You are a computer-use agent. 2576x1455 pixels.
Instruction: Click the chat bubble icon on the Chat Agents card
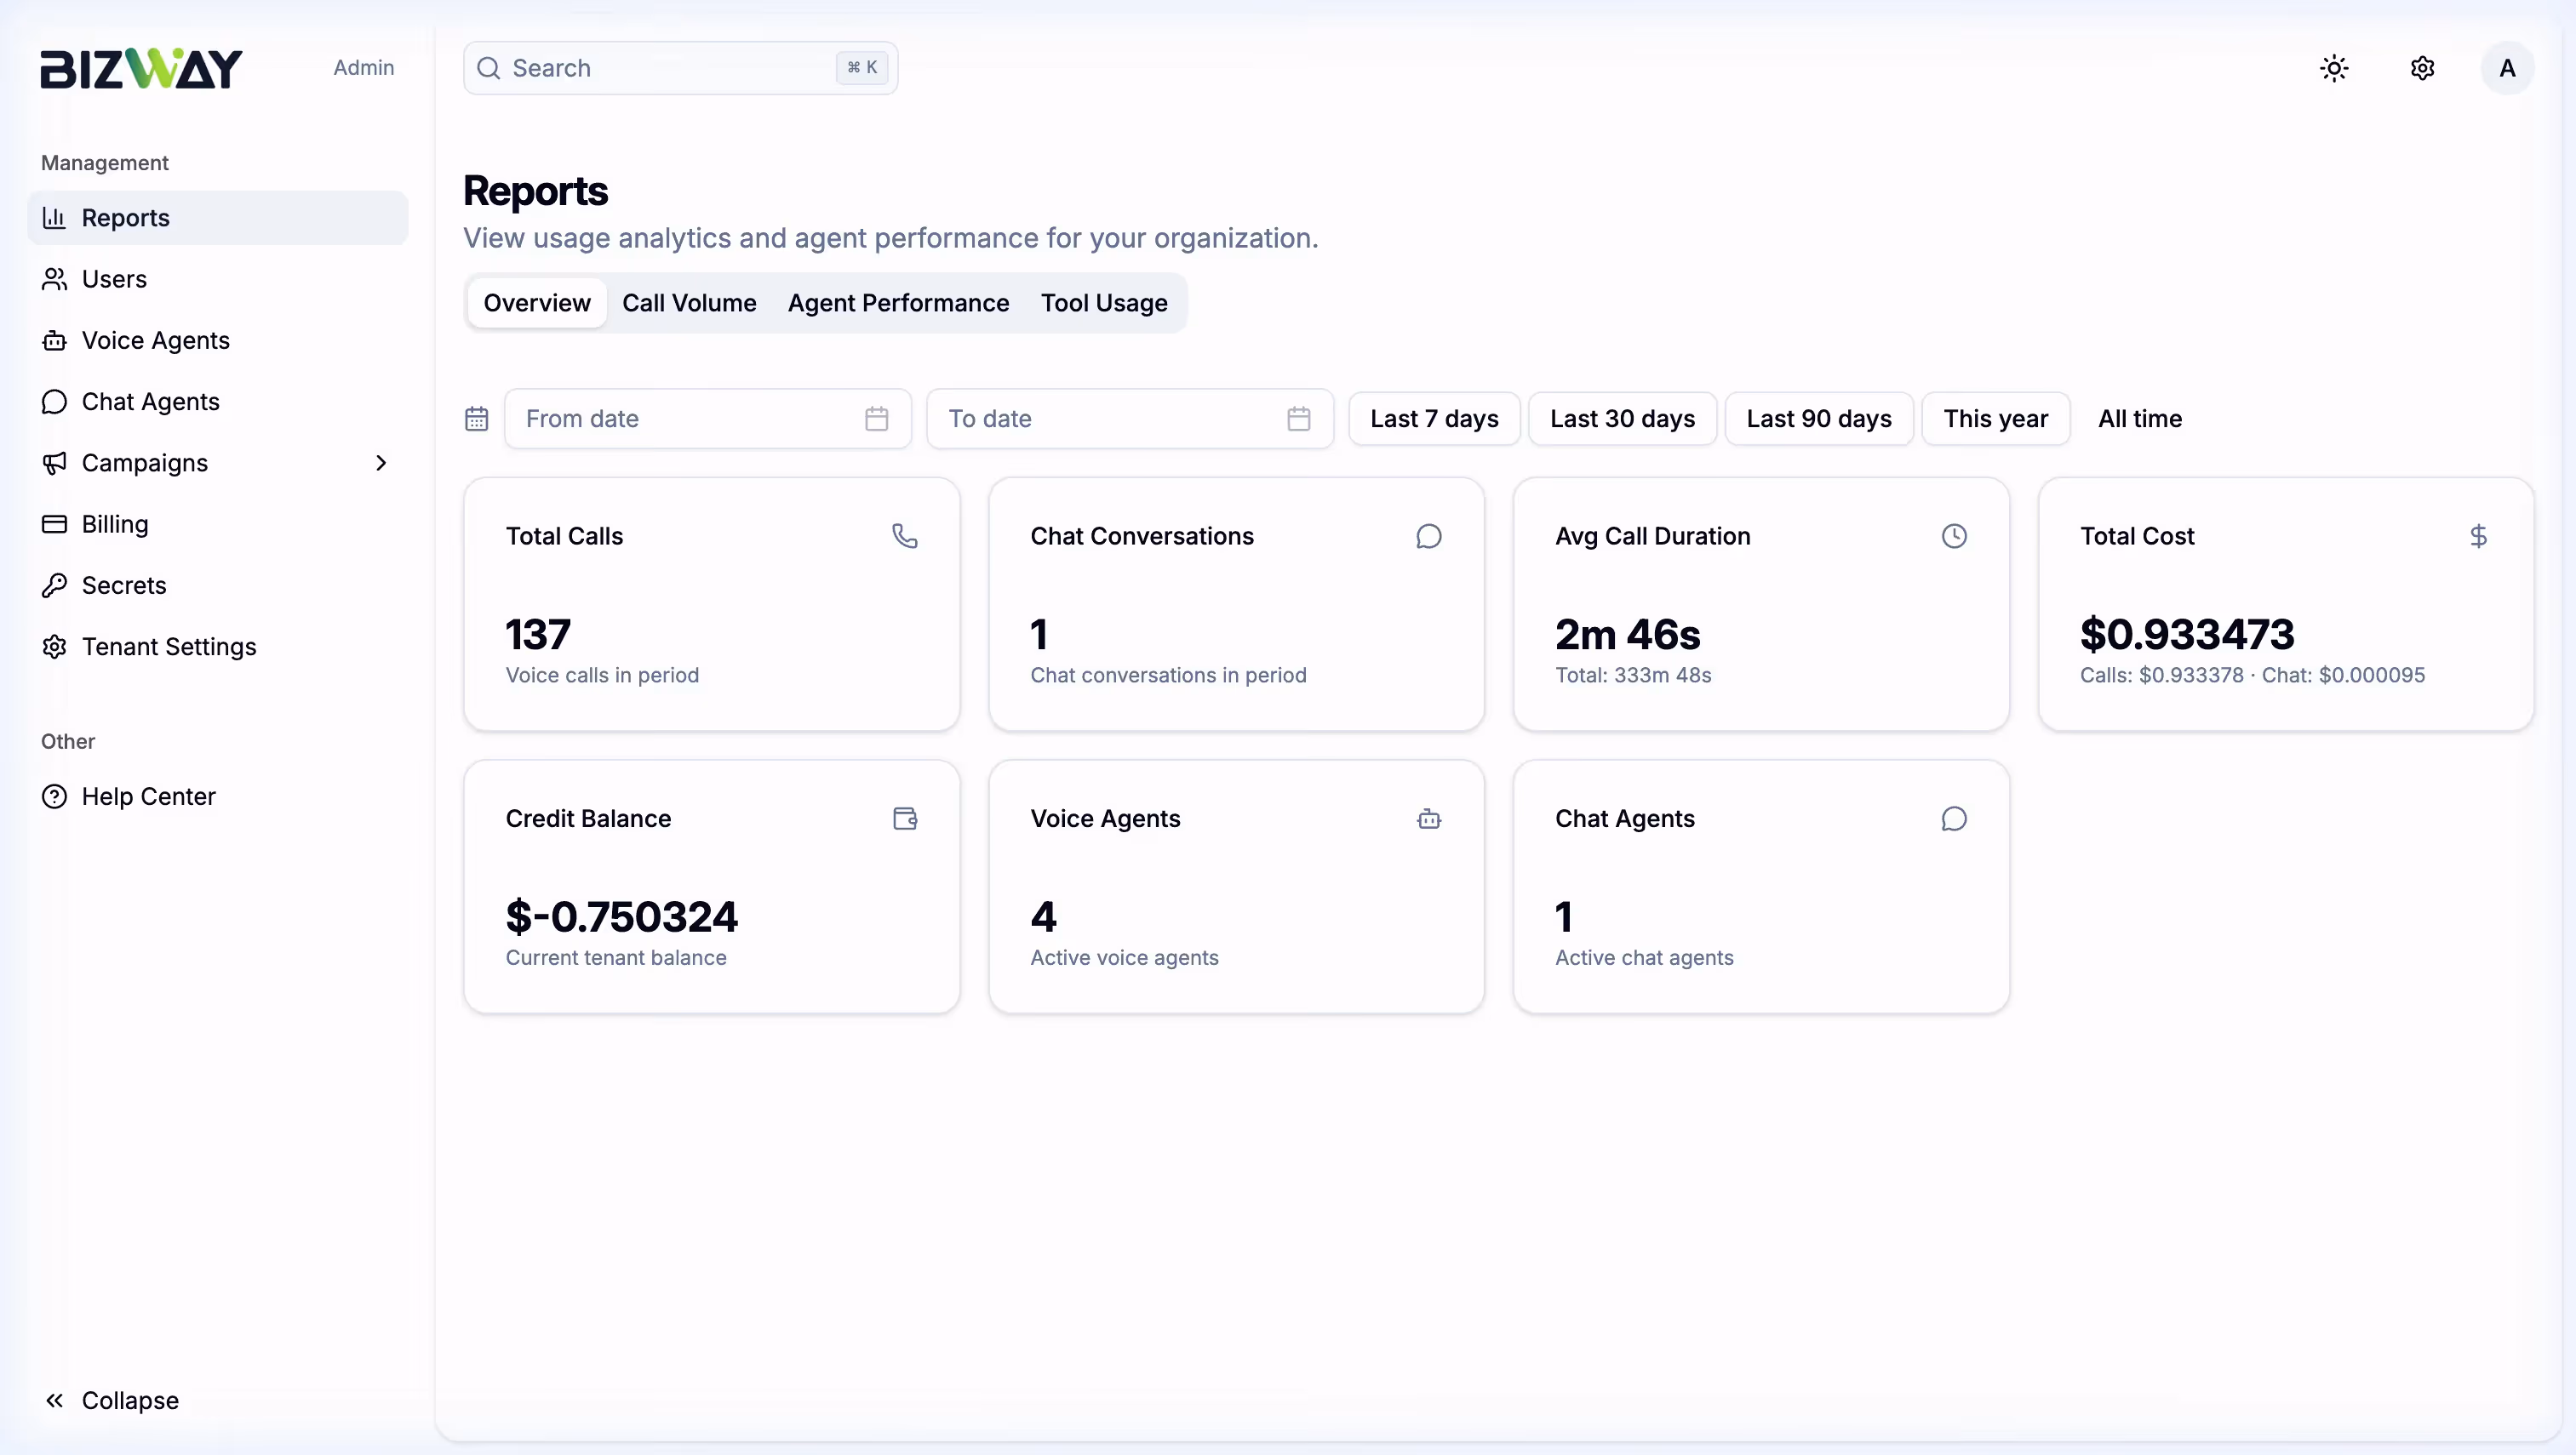tap(1954, 819)
